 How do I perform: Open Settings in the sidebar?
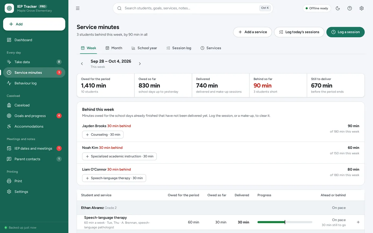(x=34, y=192)
